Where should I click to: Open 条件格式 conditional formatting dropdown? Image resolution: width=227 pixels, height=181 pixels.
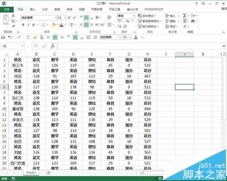pos(147,16)
